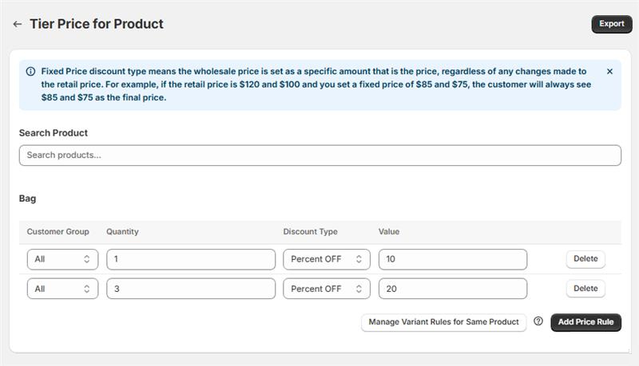Click the info icon in the blue banner

click(30, 72)
